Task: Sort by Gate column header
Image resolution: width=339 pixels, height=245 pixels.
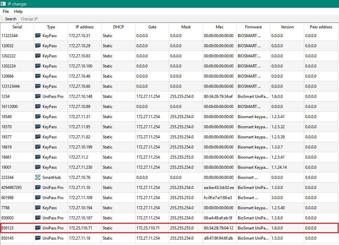Action: pyautogui.click(x=152, y=27)
